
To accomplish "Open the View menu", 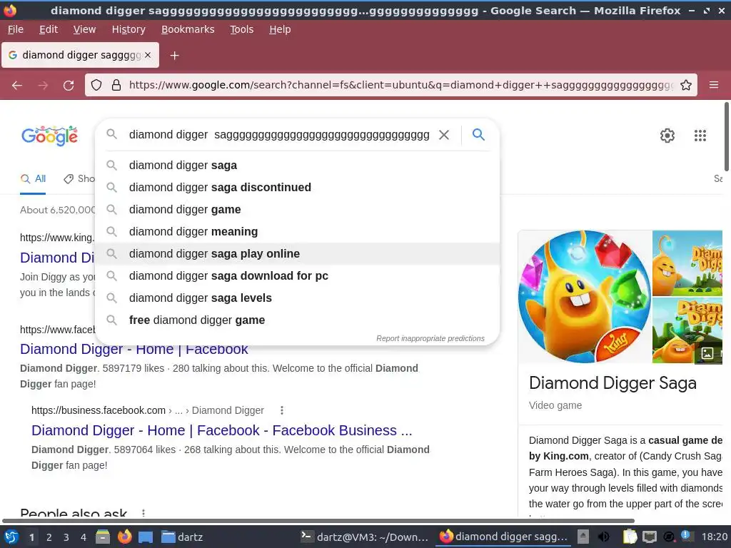I will click(x=84, y=29).
